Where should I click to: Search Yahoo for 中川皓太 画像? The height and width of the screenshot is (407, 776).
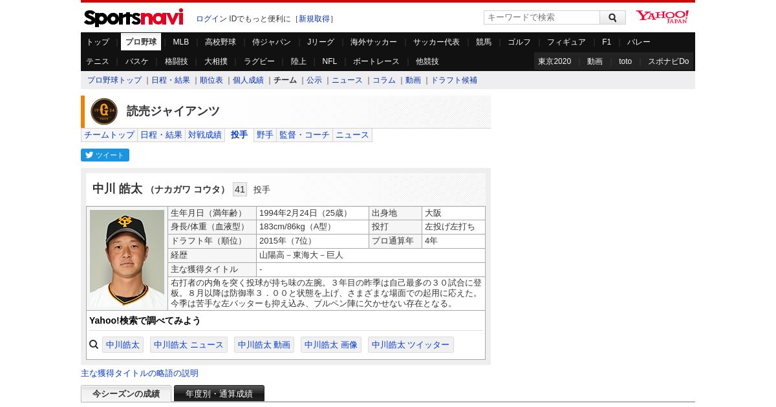click(x=331, y=345)
